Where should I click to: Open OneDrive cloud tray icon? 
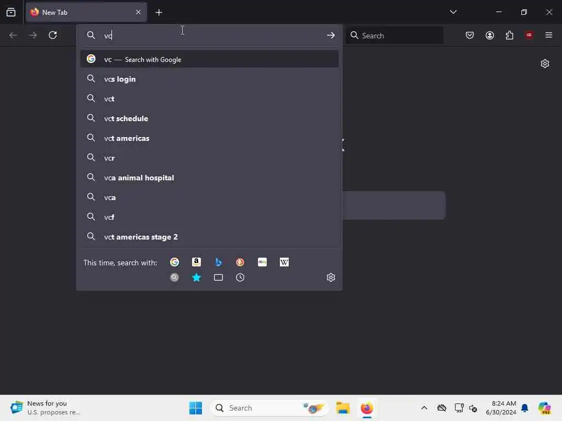(442, 408)
